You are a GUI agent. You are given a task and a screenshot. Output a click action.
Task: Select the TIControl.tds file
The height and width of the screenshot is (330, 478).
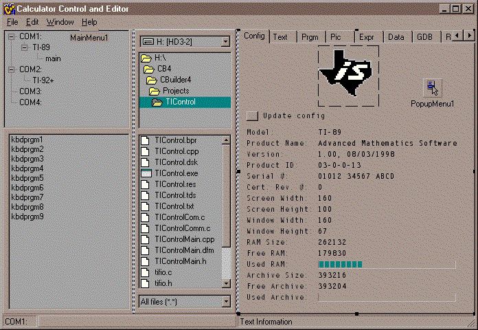[168, 195]
